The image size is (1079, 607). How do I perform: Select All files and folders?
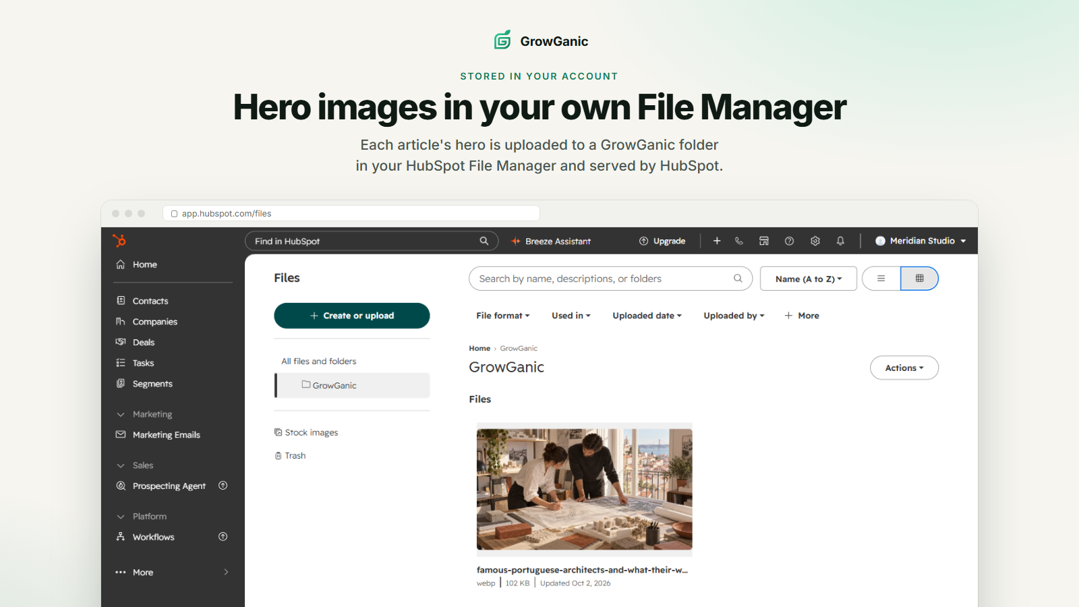319,362
